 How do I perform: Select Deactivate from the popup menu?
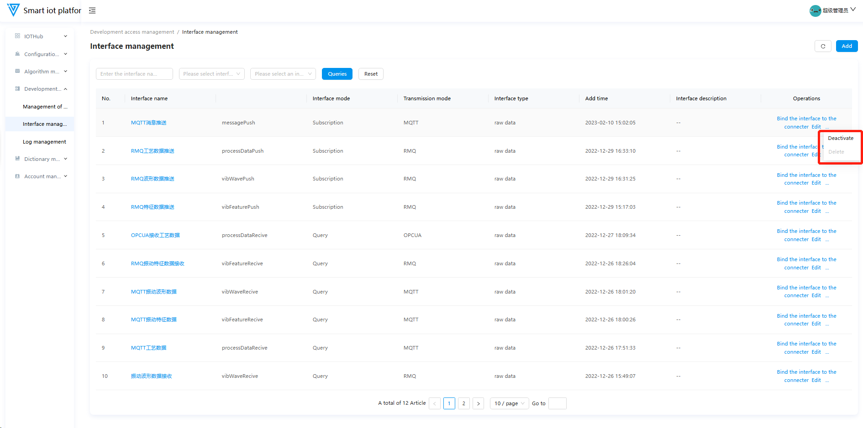click(840, 138)
